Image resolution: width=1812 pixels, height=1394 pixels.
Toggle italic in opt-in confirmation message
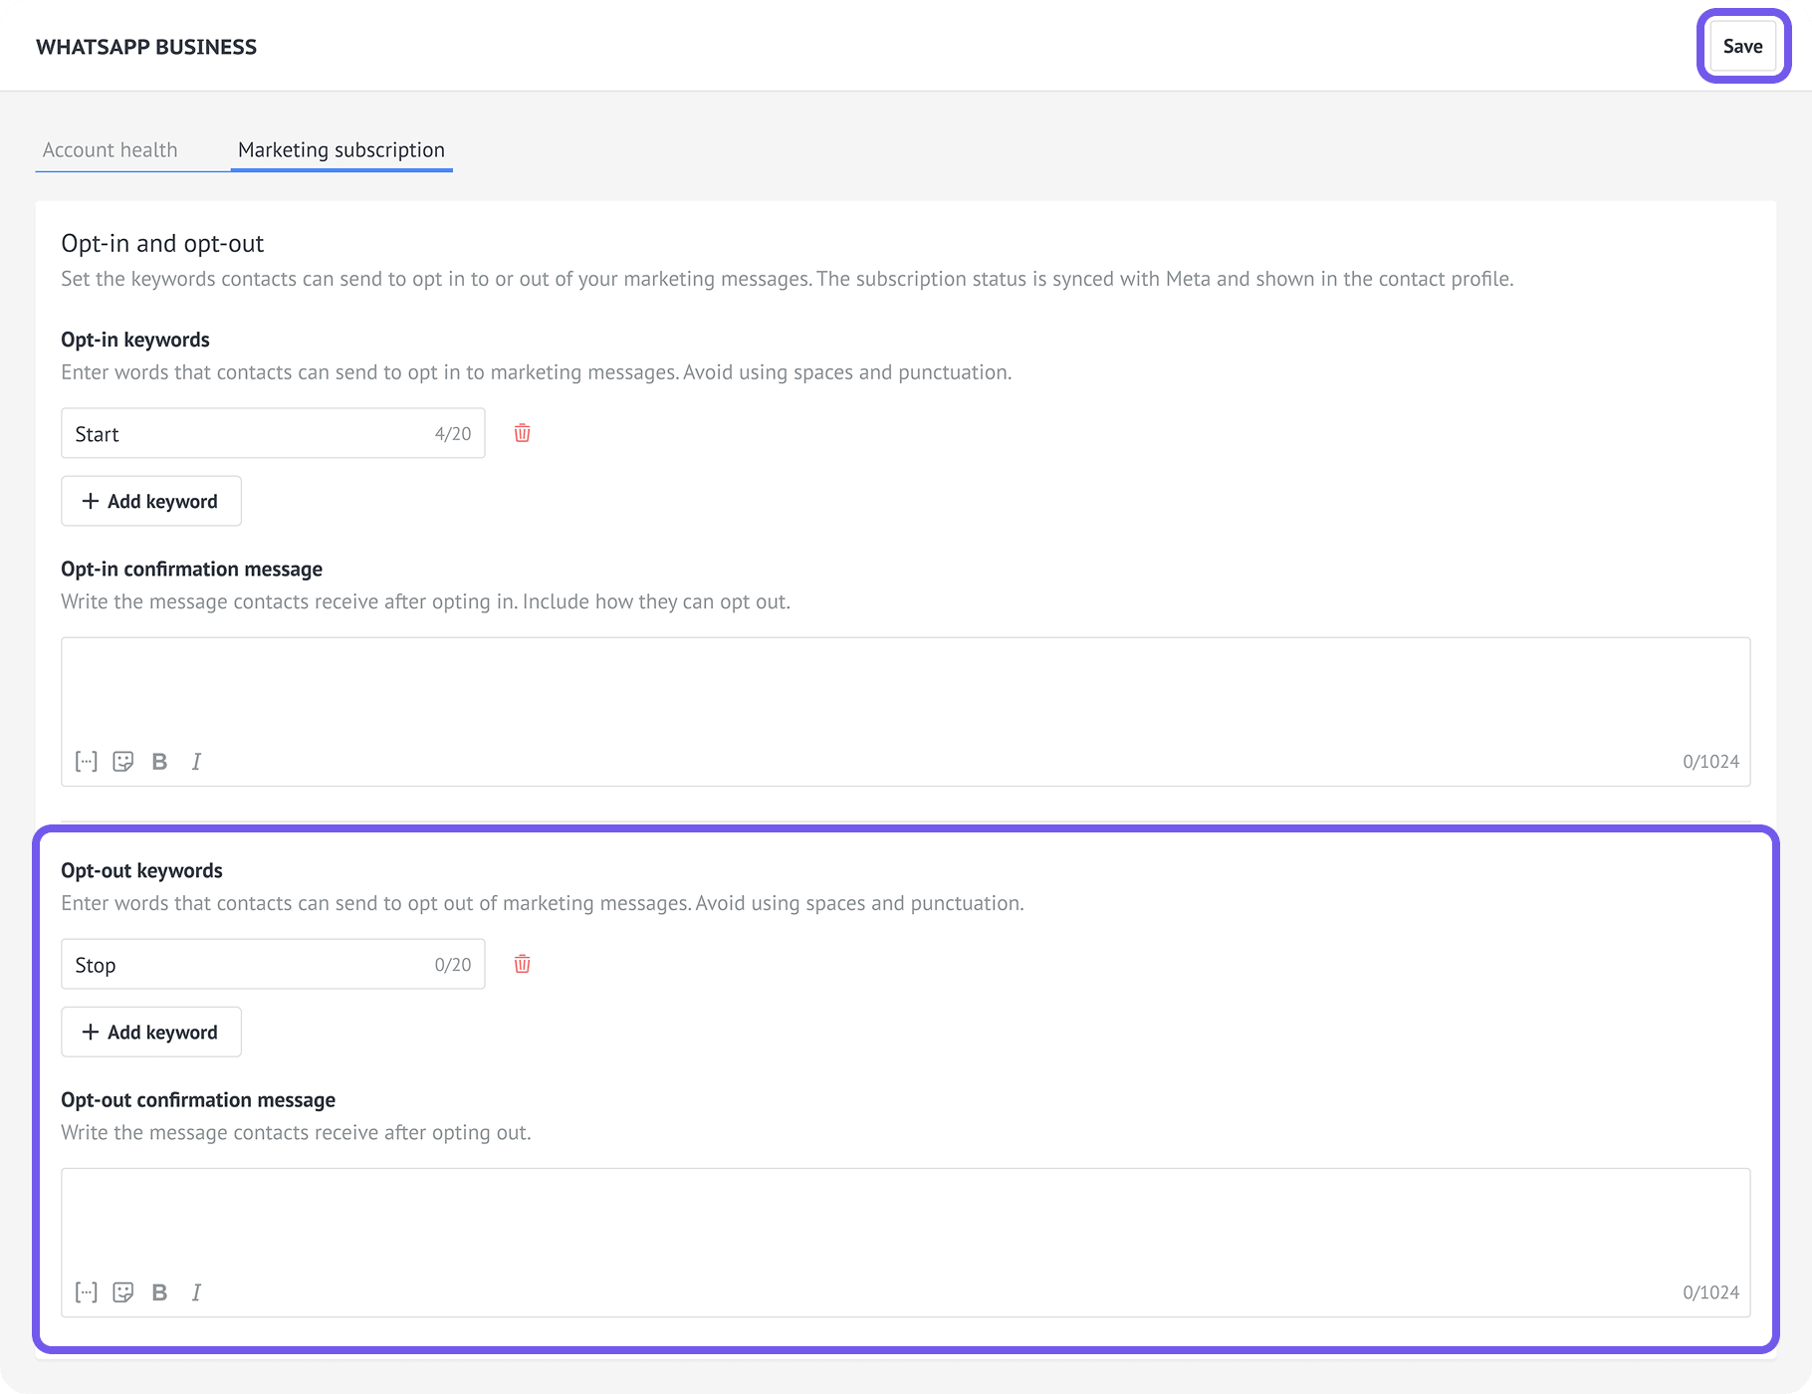(x=196, y=762)
